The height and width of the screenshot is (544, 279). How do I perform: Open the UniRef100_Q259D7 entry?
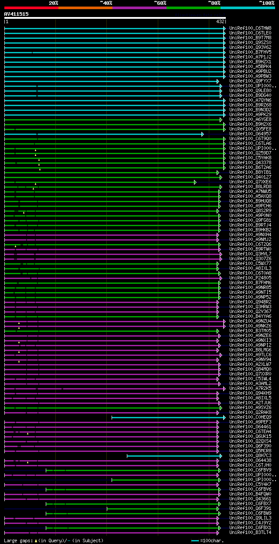[x=250, y=153]
